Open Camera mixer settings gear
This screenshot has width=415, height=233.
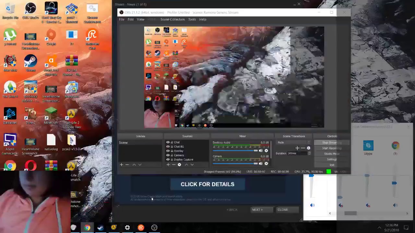[x=266, y=163]
